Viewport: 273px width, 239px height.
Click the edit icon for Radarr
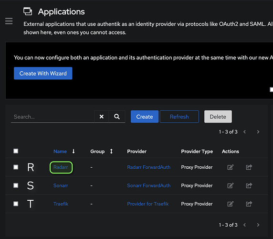click(x=231, y=167)
